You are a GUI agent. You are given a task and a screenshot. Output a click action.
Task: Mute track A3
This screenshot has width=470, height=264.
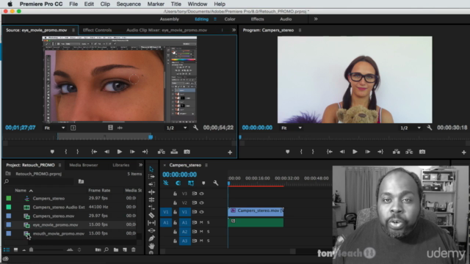tap(201, 241)
